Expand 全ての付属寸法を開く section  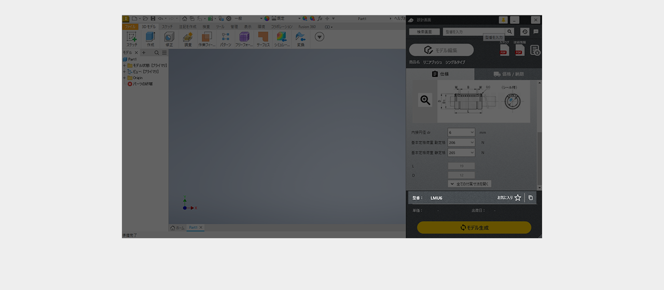tap(469, 184)
